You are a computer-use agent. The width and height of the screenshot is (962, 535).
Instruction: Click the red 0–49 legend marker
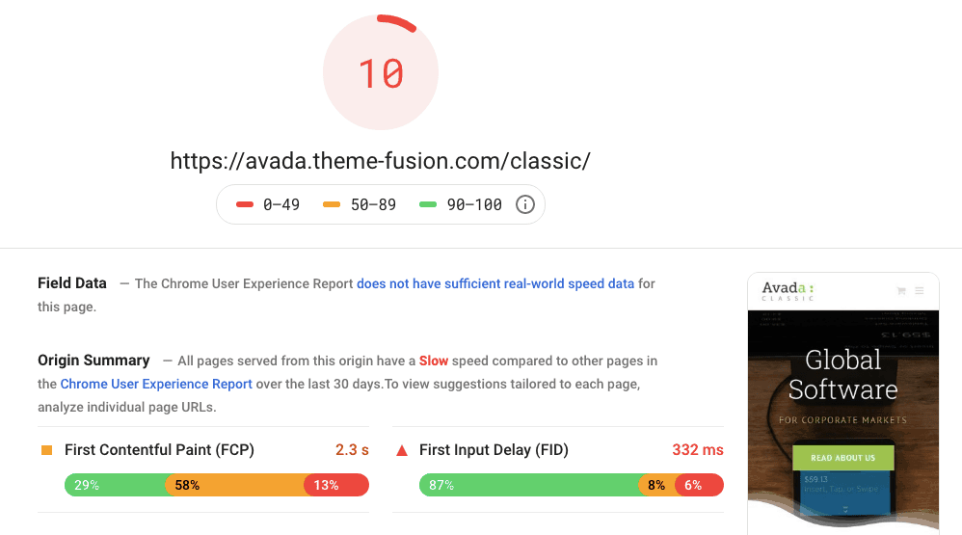coord(245,204)
